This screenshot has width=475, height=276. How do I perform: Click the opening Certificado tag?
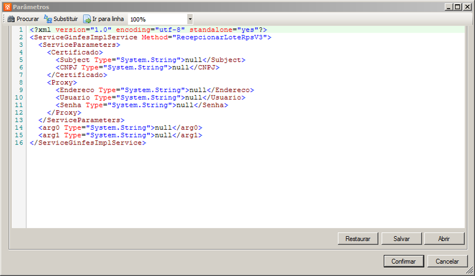[x=75, y=52]
